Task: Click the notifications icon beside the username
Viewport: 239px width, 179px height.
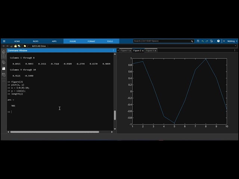Action: coord(224,41)
